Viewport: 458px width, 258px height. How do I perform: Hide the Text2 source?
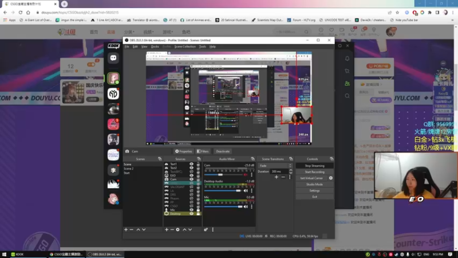(191, 168)
